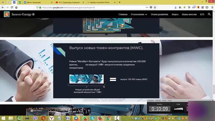Launch Google Chrome from the taskbar
Screen dimensions: 215x121
tap(109, 118)
